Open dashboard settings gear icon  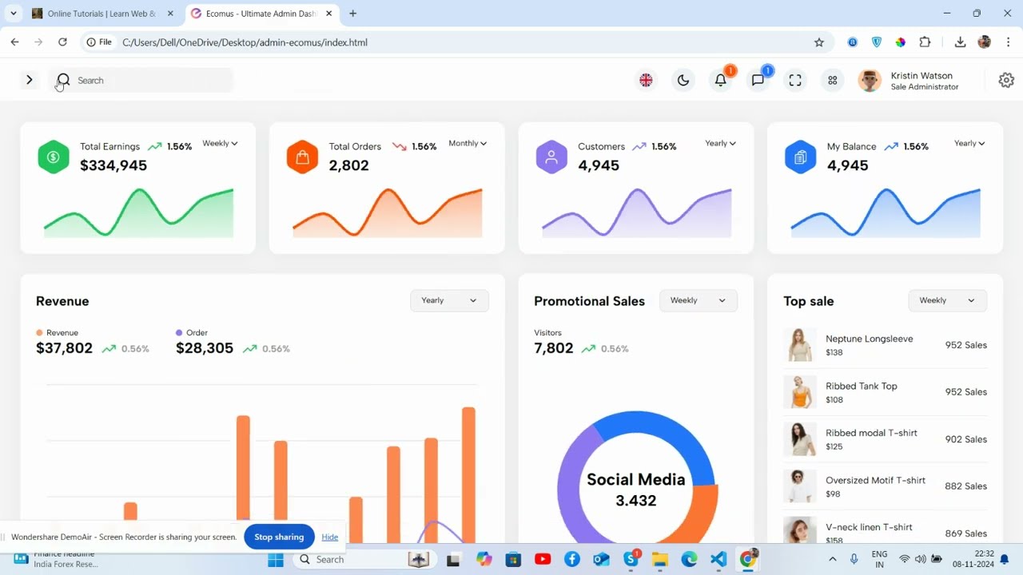tap(1006, 80)
